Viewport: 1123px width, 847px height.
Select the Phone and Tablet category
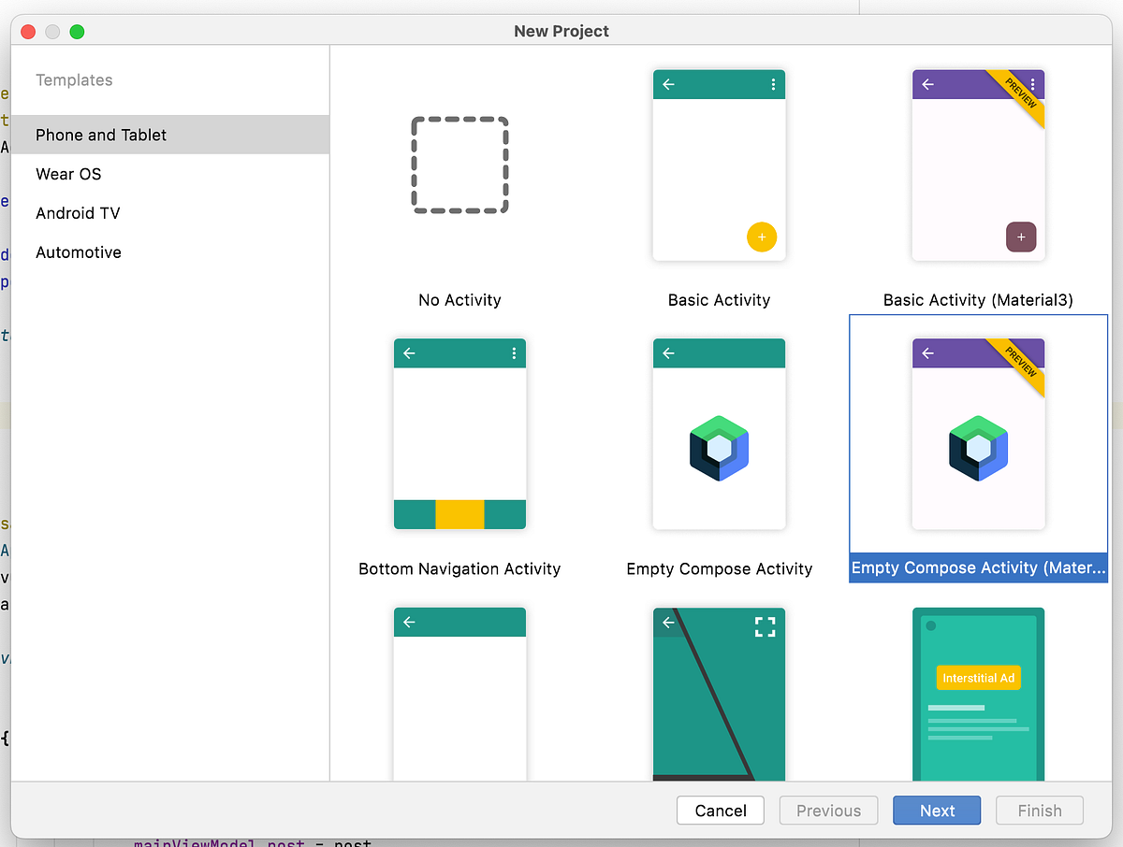(102, 135)
